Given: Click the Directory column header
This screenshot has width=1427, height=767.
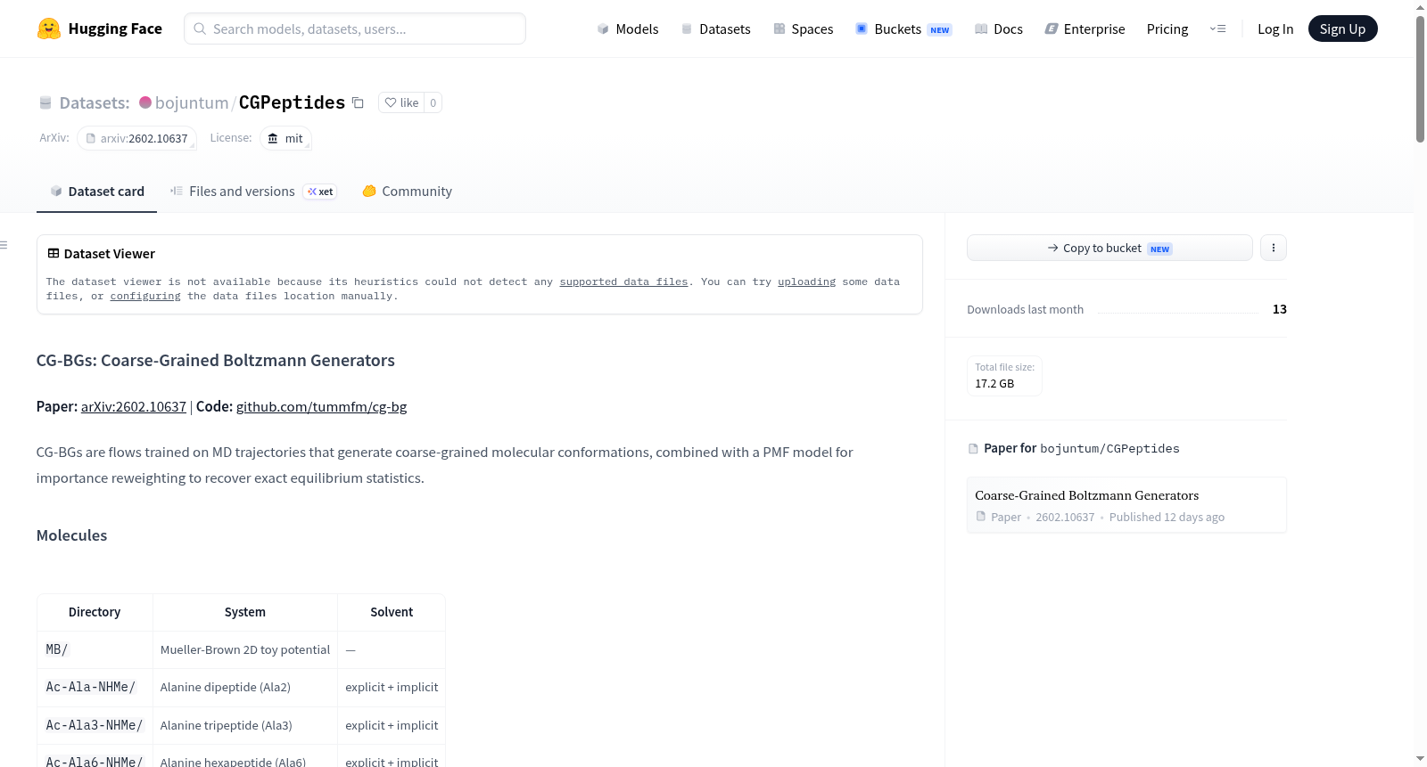Looking at the screenshot, I should point(95,612).
